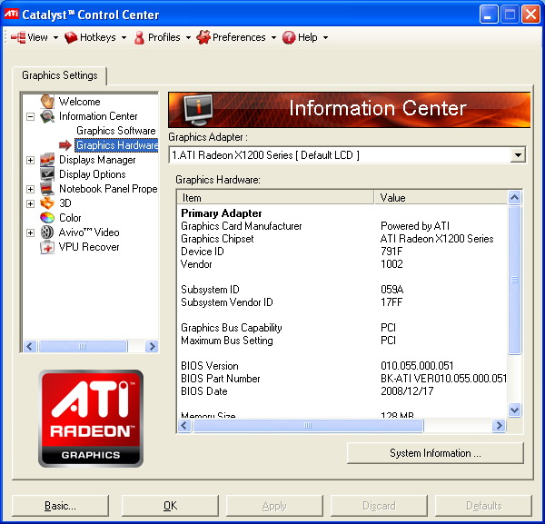Open the Profiles menu
Image resolution: width=545 pixels, height=524 pixels.
(163, 37)
